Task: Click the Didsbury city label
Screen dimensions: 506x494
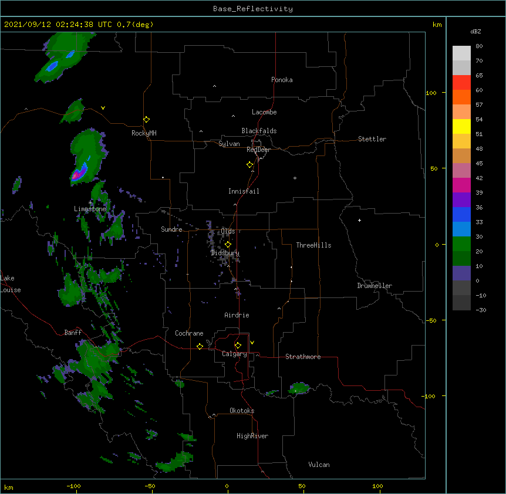Action: tap(225, 253)
